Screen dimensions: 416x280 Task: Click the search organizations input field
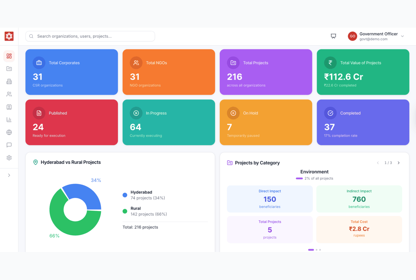click(x=90, y=36)
